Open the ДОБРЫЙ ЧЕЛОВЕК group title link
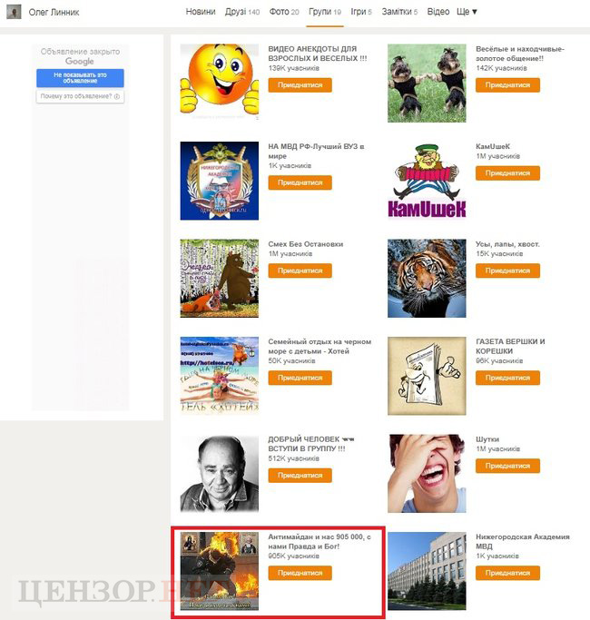 click(310, 444)
